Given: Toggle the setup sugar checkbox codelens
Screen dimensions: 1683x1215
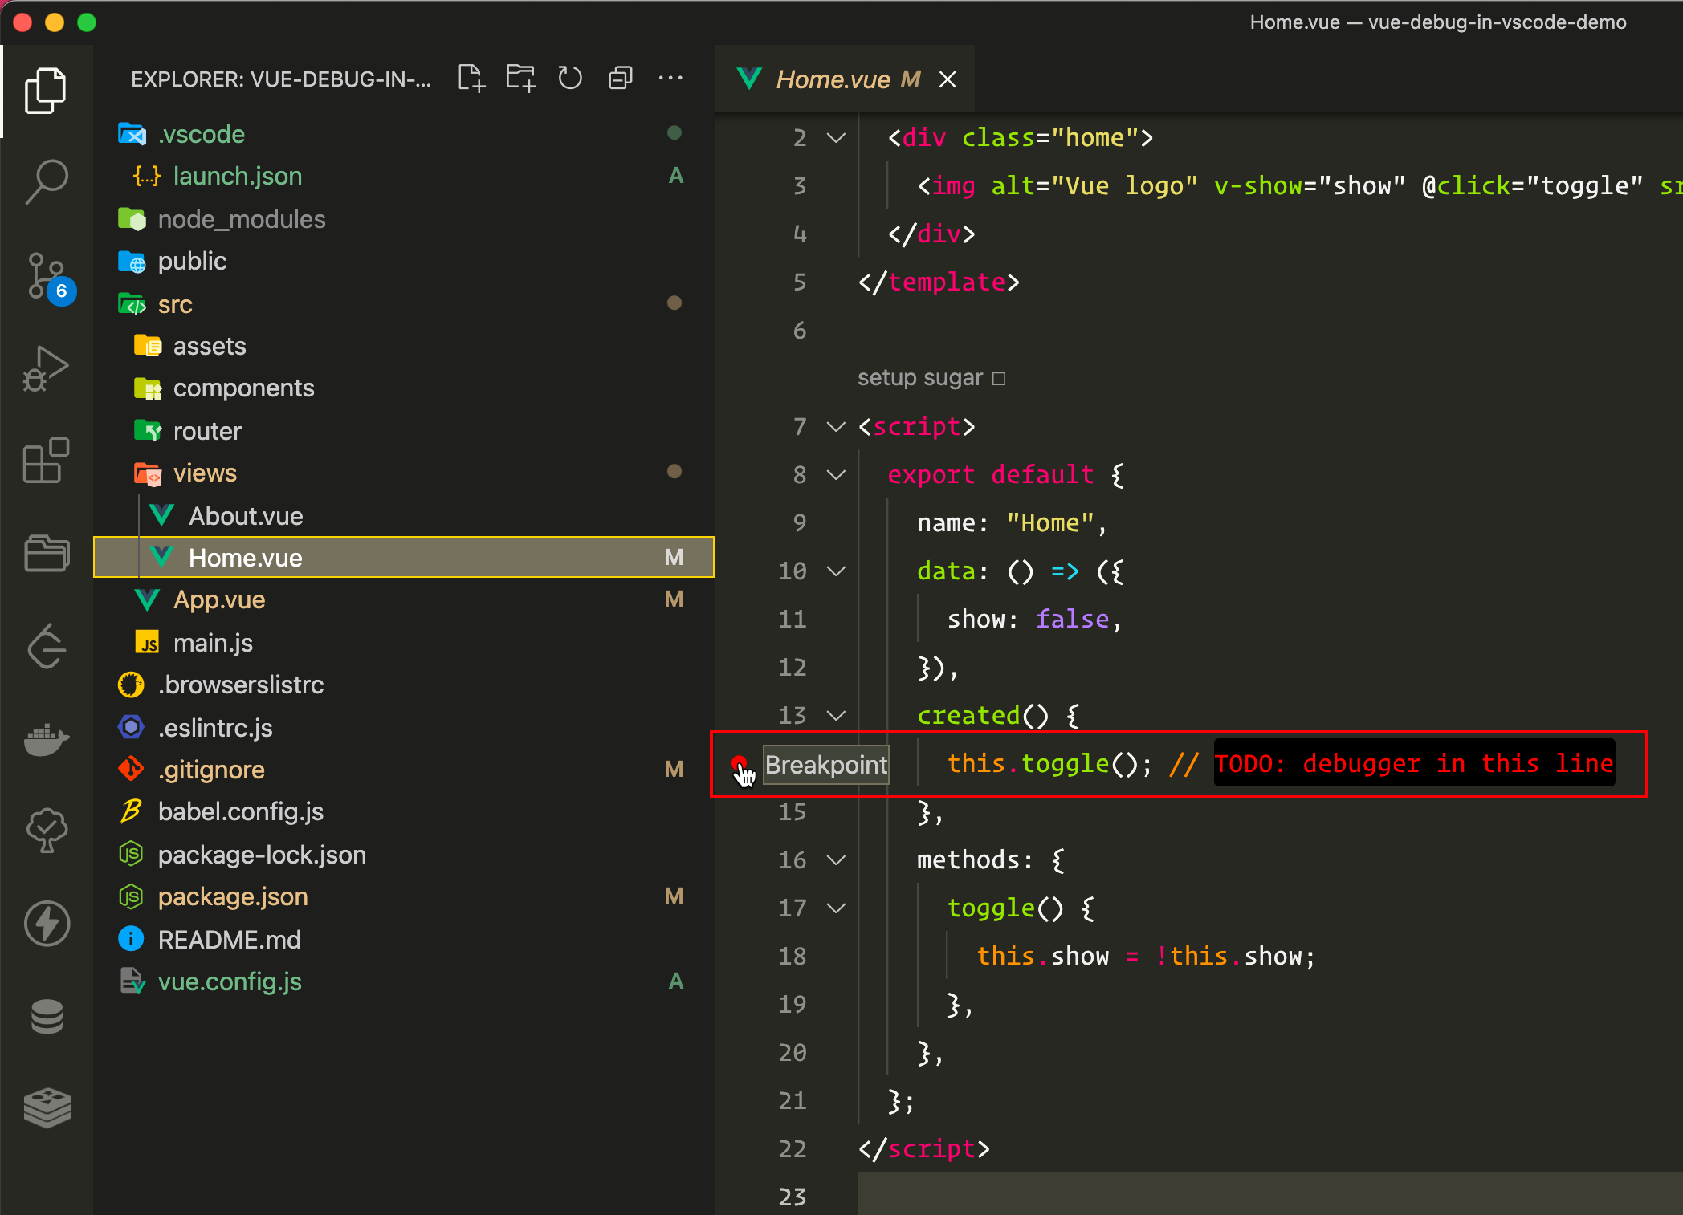Looking at the screenshot, I should [999, 378].
